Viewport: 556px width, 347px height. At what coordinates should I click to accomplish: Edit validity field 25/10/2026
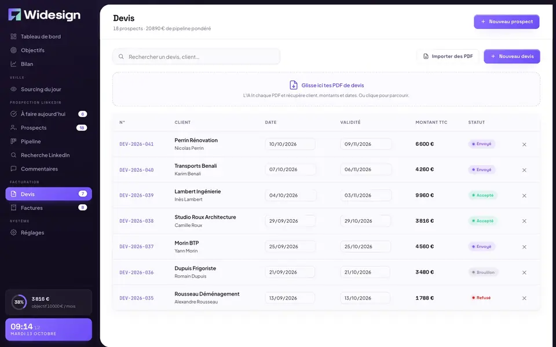(x=365, y=246)
